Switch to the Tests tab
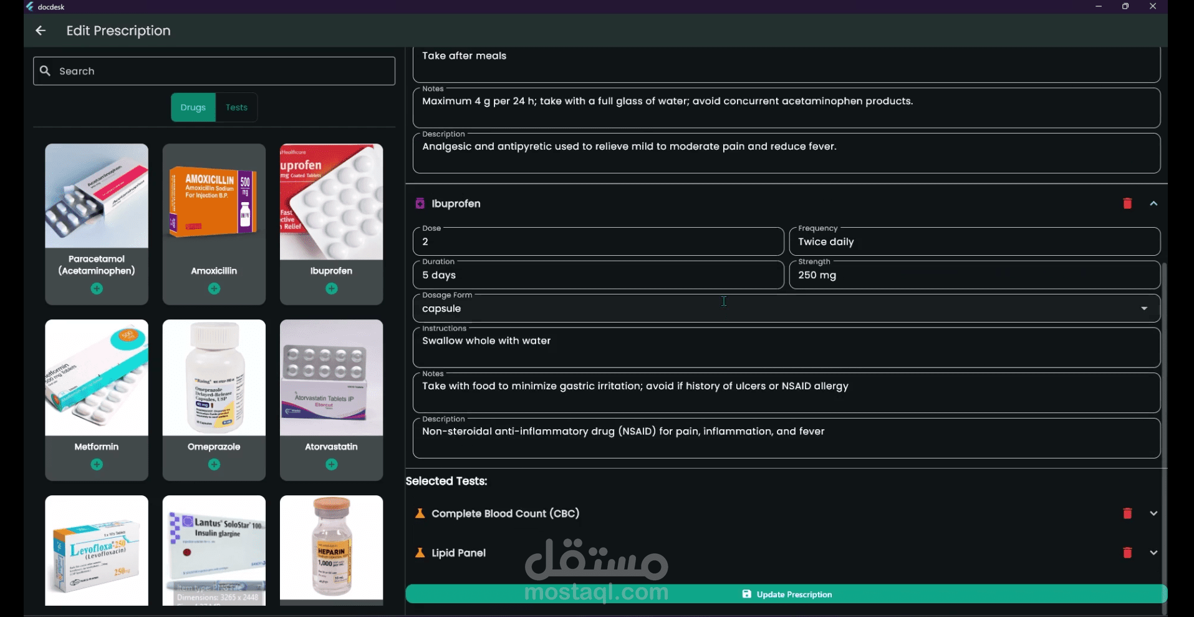The width and height of the screenshot is (1194, 617). [236, 107]
